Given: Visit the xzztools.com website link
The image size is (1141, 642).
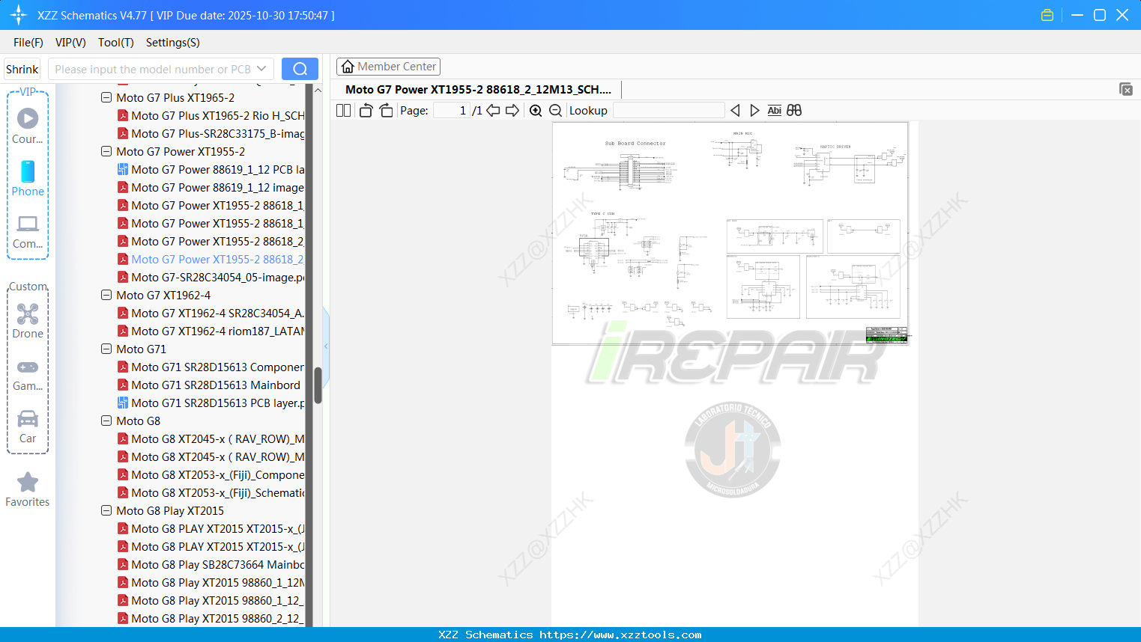Looking at the screenshot, I should 620,635.
